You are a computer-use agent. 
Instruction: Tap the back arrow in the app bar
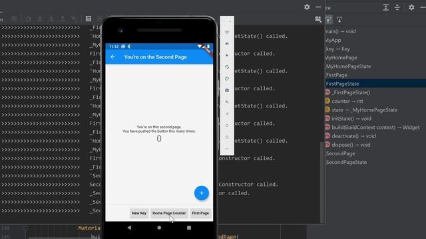coord(112,57)
